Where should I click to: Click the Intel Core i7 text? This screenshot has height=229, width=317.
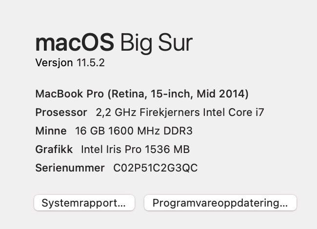[236, 112]
